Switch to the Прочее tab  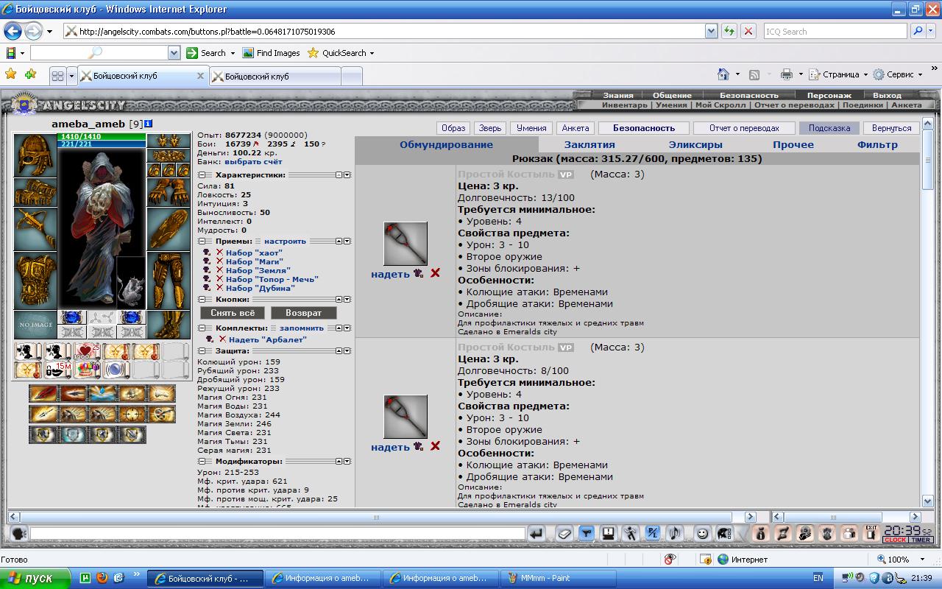click(x=793, y=145)
